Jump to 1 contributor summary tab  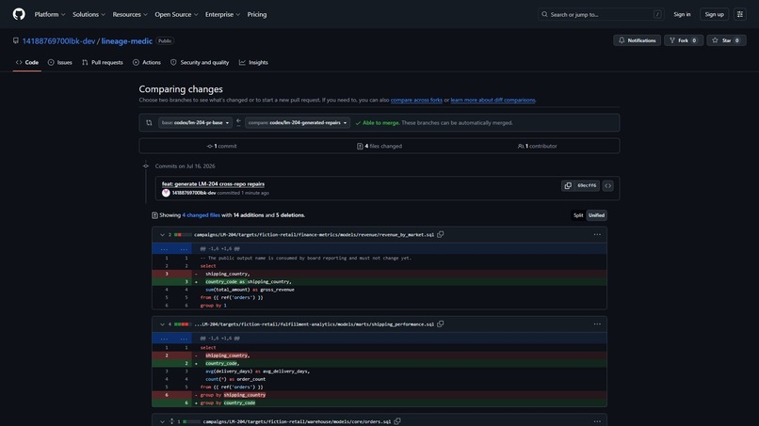coord(538,146)
